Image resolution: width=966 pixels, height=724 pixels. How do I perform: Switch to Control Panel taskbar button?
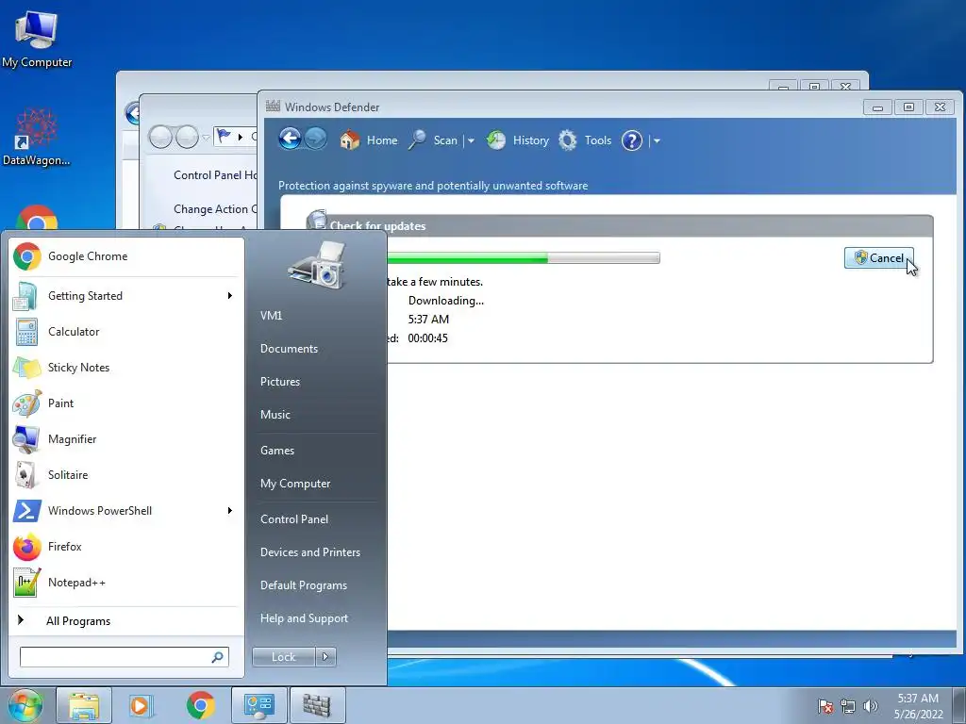(x=258, y=705)
